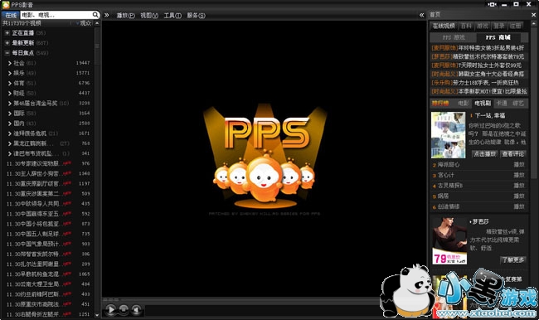Open the 工具(T) menu
Screen dimensions: 539x320
pos(172,16)
